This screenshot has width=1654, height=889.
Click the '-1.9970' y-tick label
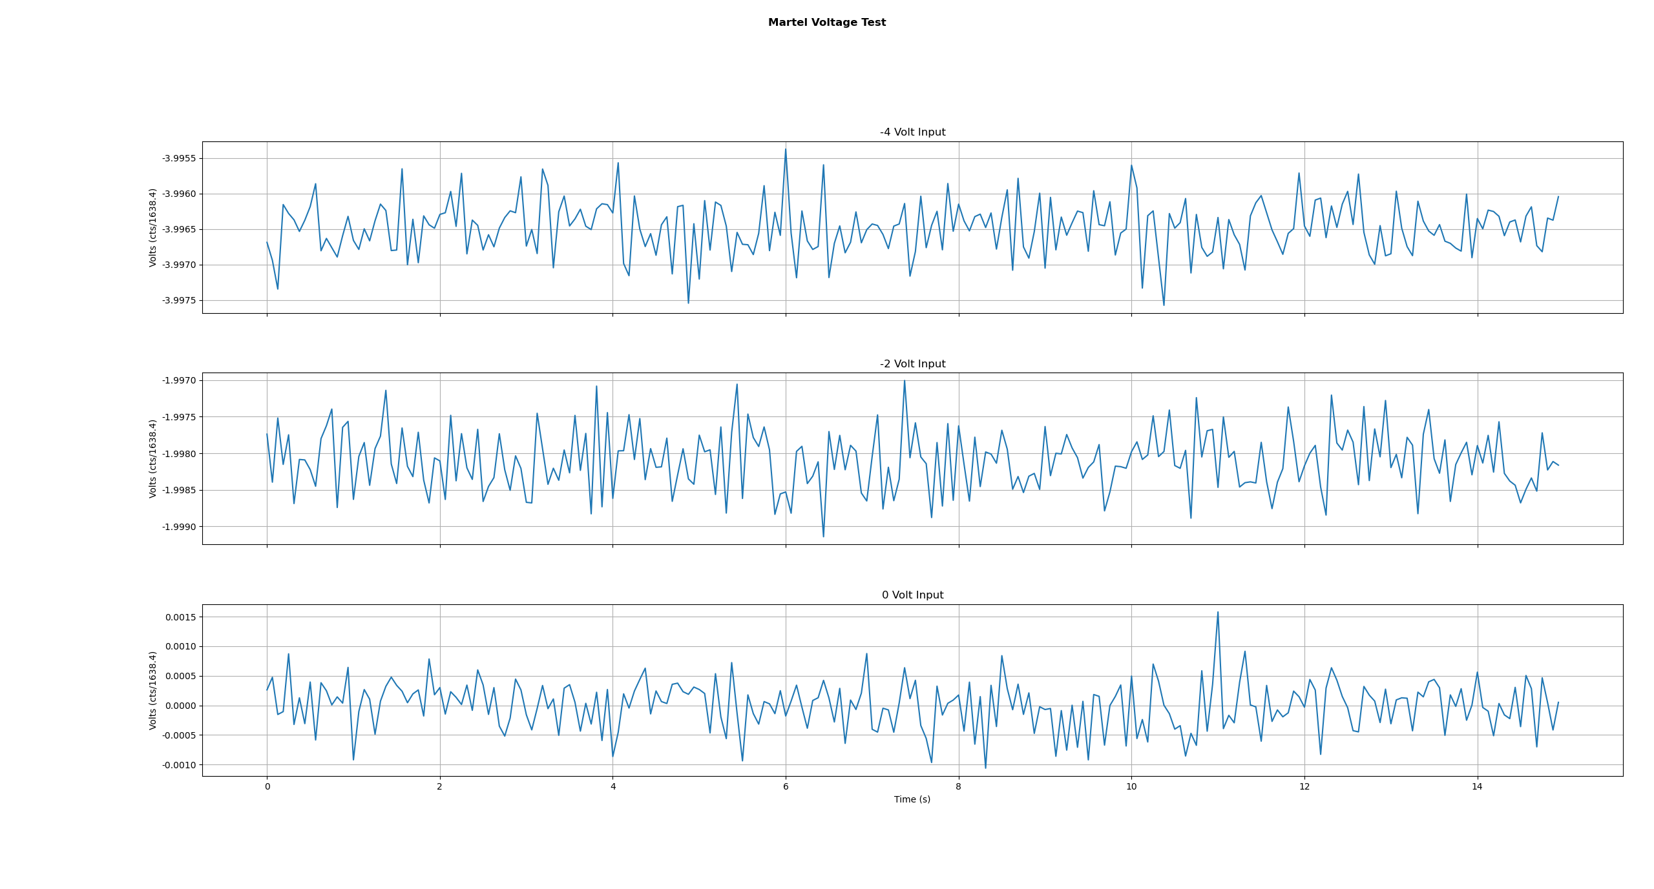click(180, 381)
